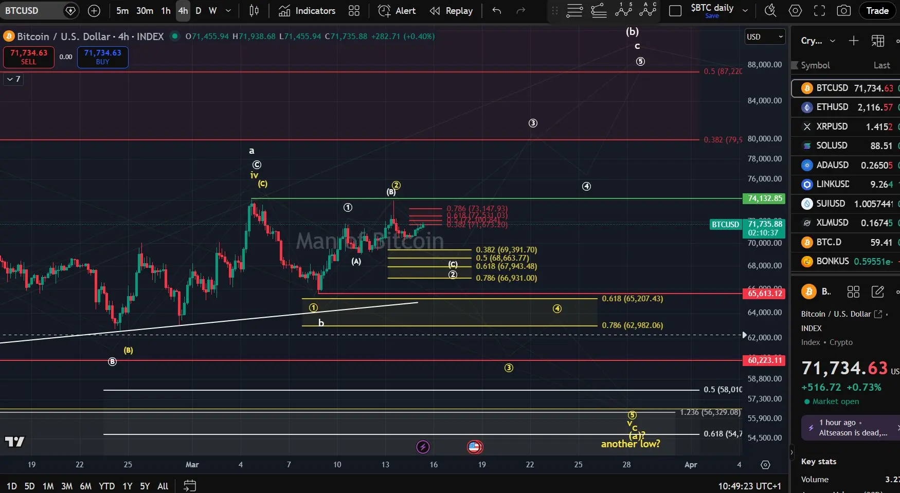Open Bitcoin / U.S. Dollar symbol page link
900x493 pixels.
pyautogui.click(x=841, y=314)
